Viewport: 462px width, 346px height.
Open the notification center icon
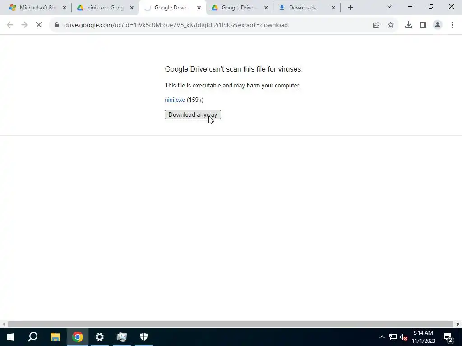pos(448,337)
